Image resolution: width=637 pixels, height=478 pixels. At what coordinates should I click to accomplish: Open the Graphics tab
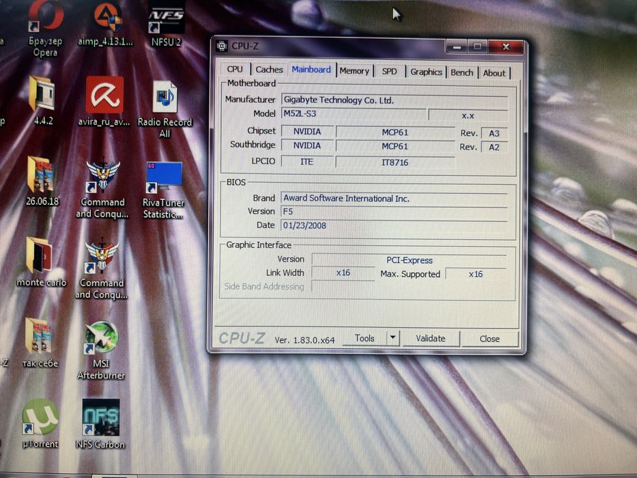426,72
